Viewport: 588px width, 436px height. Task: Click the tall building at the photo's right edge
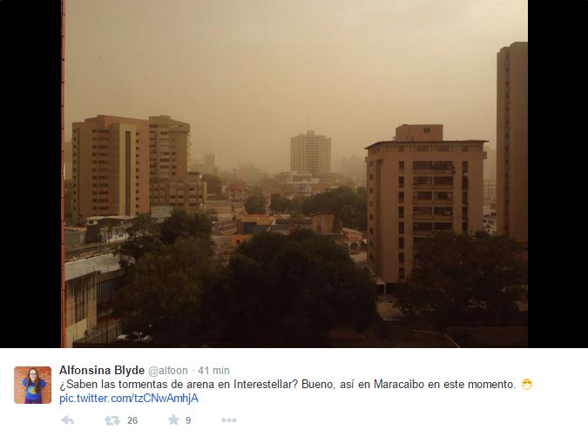512,143
